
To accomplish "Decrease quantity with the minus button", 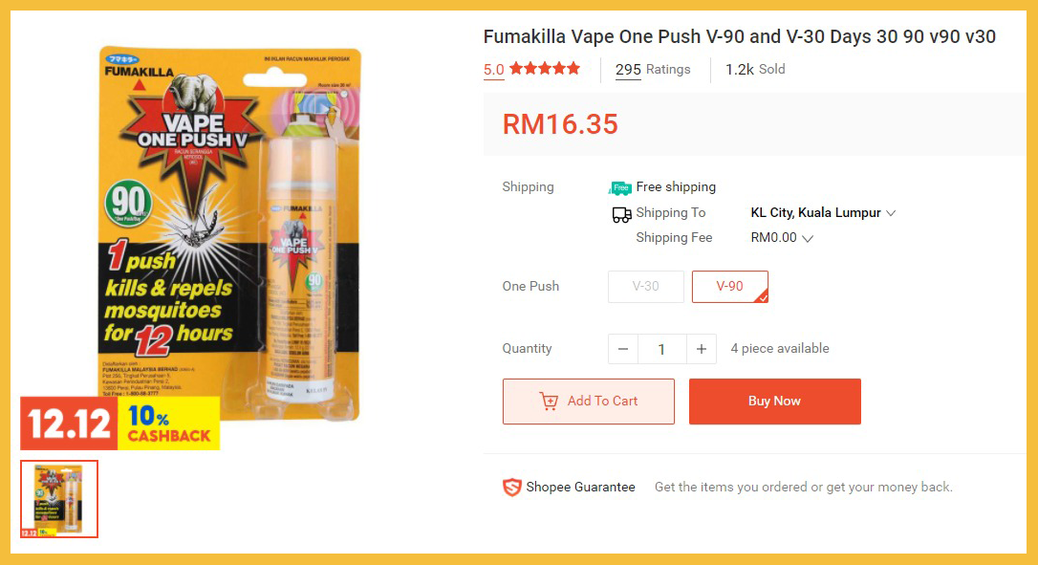I will [623, 349].
